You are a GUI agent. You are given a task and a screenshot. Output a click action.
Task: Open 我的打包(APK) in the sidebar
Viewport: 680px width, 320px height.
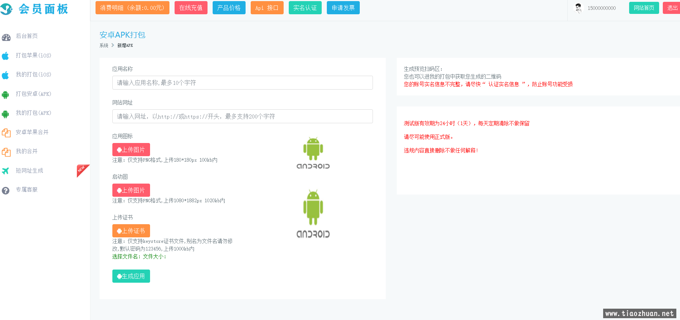(33, 113)
